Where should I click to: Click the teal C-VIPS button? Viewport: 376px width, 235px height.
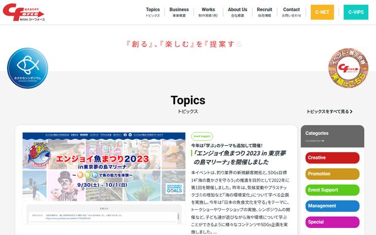tap(356, 12)
